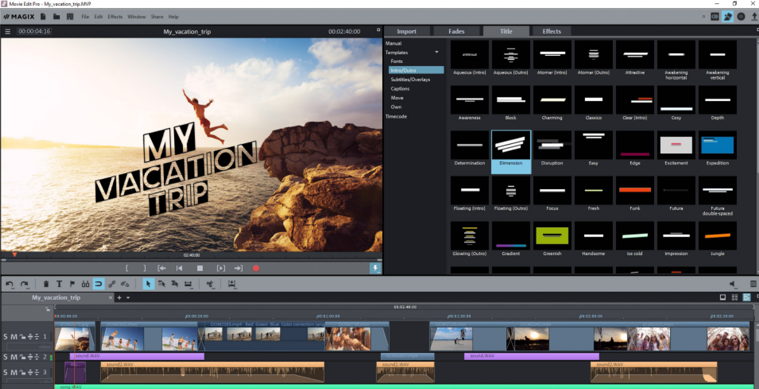Open the preview monitor hamburger menu

8,32
